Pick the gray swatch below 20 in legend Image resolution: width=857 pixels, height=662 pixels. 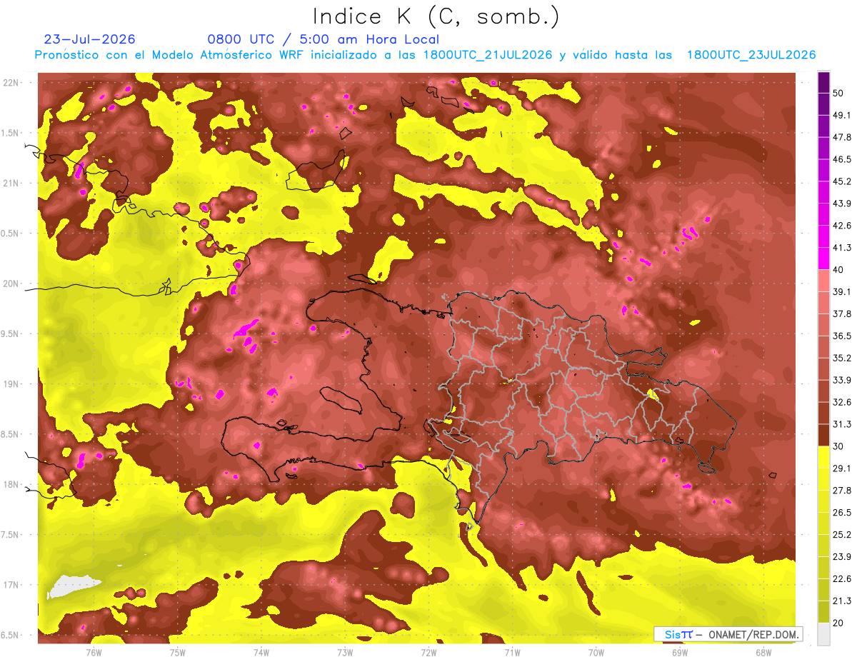(x=823, y=634)
